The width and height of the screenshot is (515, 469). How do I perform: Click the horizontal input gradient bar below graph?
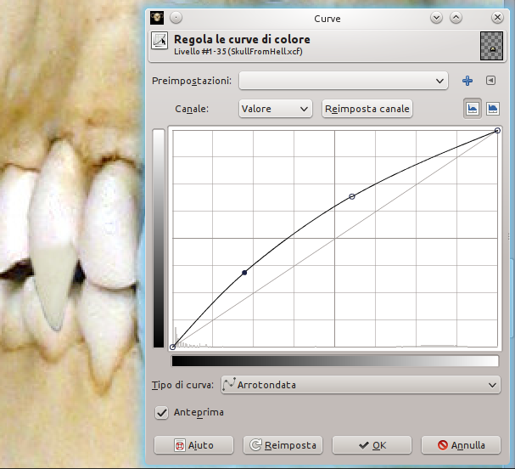pos(335,361)
